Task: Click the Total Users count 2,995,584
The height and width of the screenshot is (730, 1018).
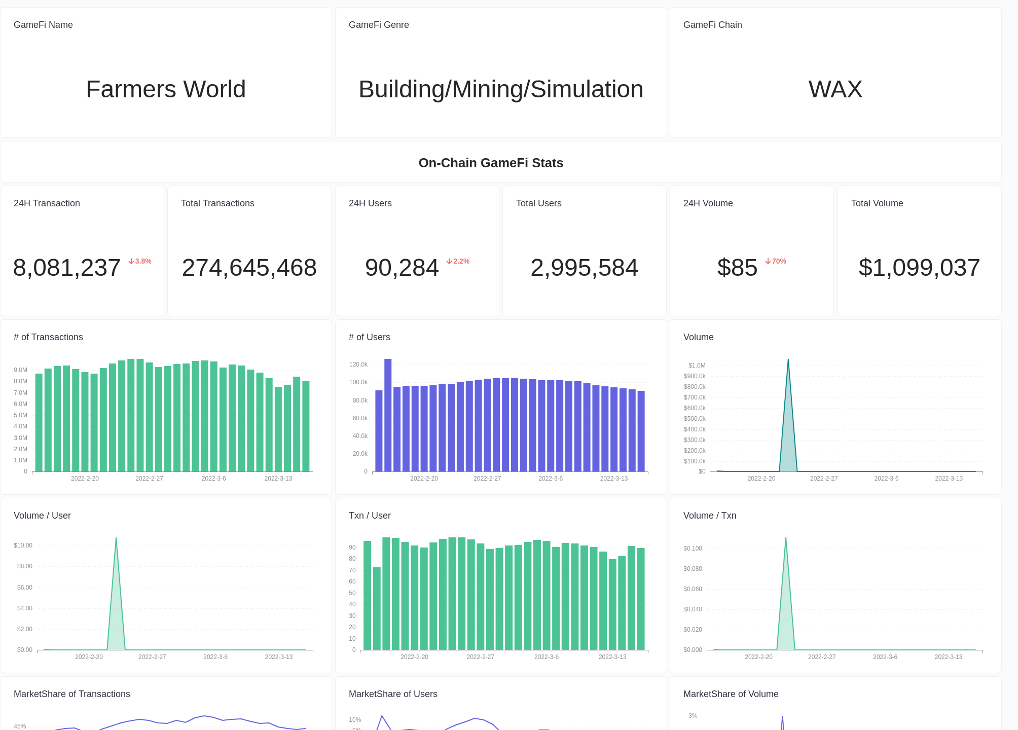Action: tap(584, 268)
